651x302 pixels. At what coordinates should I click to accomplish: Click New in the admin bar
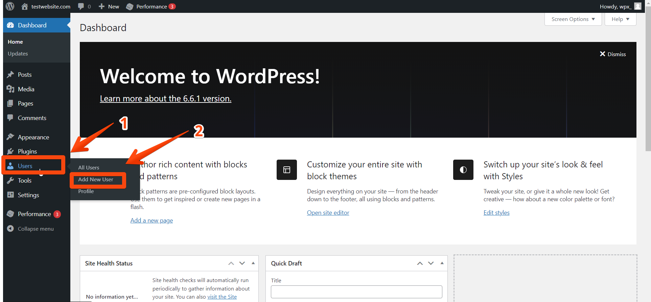pyautogui.click(x=114, y=6)
